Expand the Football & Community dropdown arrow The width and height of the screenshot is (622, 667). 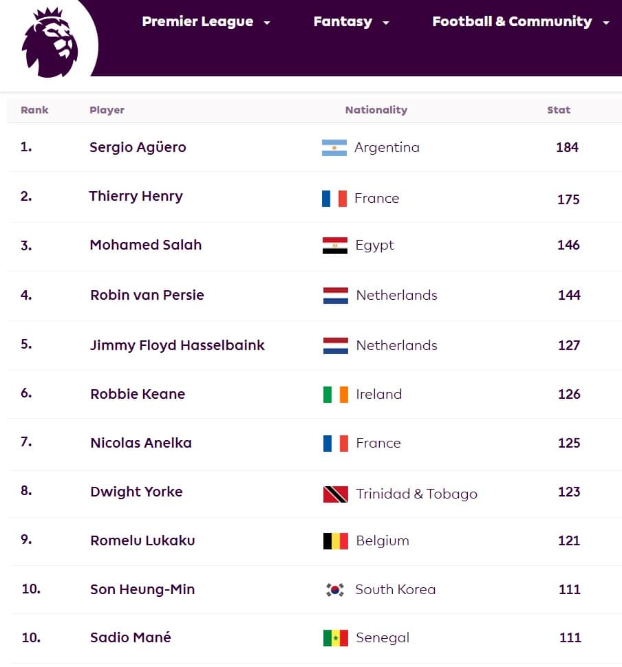coord(606,23)
